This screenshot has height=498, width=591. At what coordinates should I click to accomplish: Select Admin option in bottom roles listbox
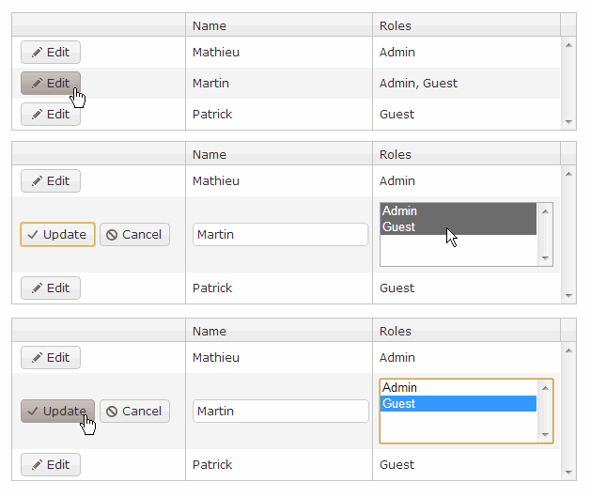(458, 388)
